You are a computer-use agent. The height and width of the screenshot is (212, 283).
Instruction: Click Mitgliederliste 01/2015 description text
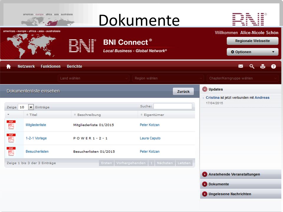click(93, 125)
